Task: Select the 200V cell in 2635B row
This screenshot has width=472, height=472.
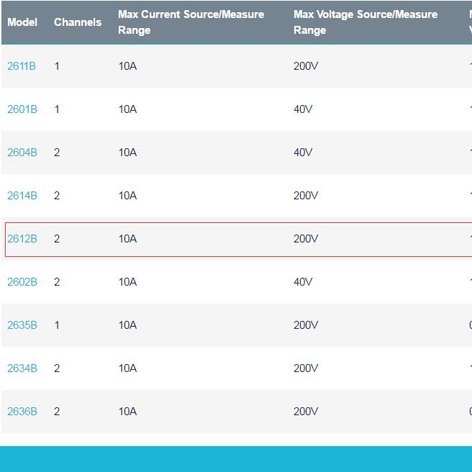Action: (x=306, y=325)
